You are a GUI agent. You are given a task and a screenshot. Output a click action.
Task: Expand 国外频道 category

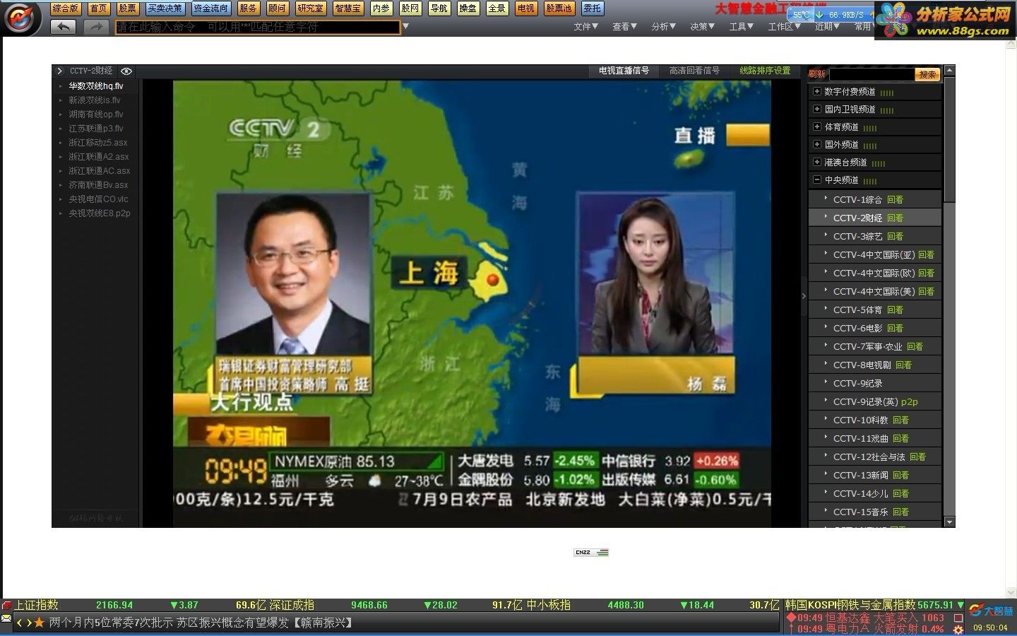point(817,144)
